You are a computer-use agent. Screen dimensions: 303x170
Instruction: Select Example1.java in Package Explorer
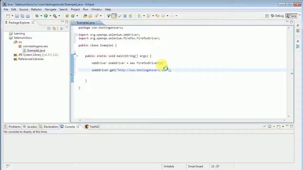pos(34,51)
